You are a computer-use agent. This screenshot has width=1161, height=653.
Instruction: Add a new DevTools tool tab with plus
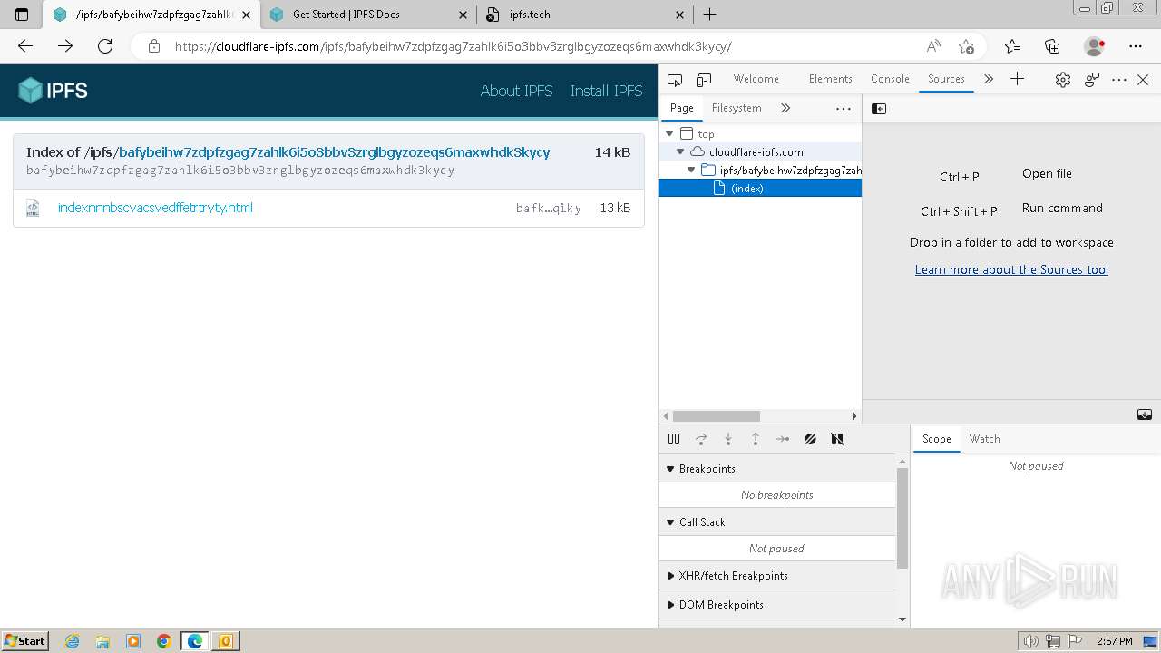coord(1017,79)
